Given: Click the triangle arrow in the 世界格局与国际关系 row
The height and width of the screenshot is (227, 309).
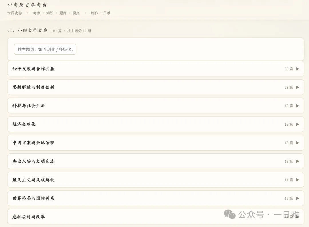Looking at the screenshot, I should (x=298, y=198).
